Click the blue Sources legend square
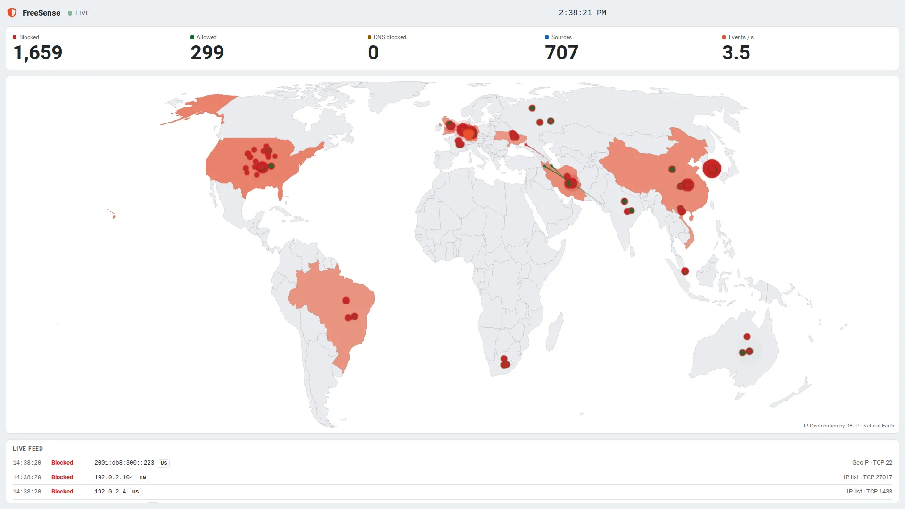This screenshot has width=905, height=509. [547, 37]
